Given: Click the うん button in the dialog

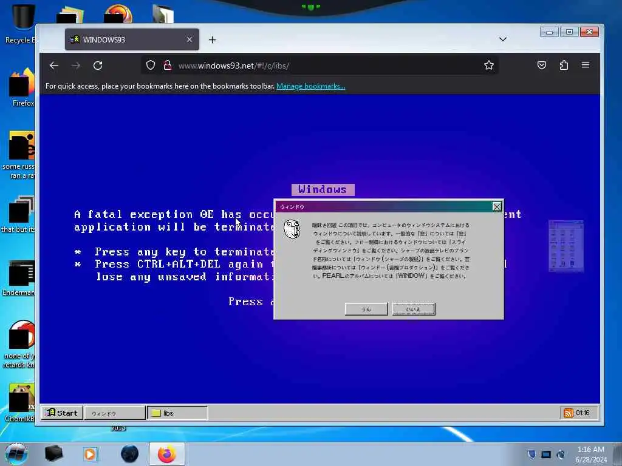Looking at the screenshot, I should [x=366, y=309].
